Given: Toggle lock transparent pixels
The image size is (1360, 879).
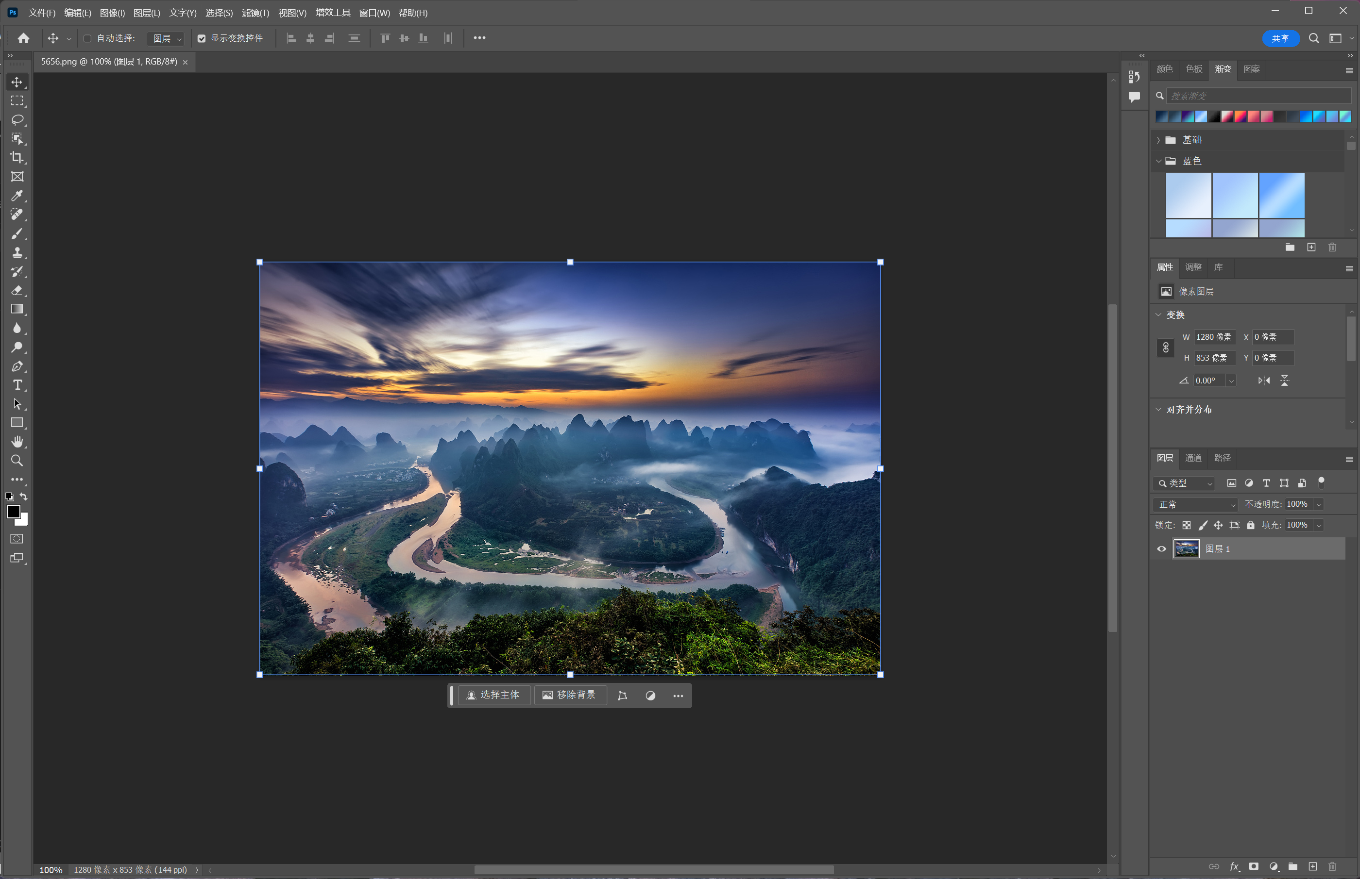Looking at the screenshot, I should coord(1187,525).
